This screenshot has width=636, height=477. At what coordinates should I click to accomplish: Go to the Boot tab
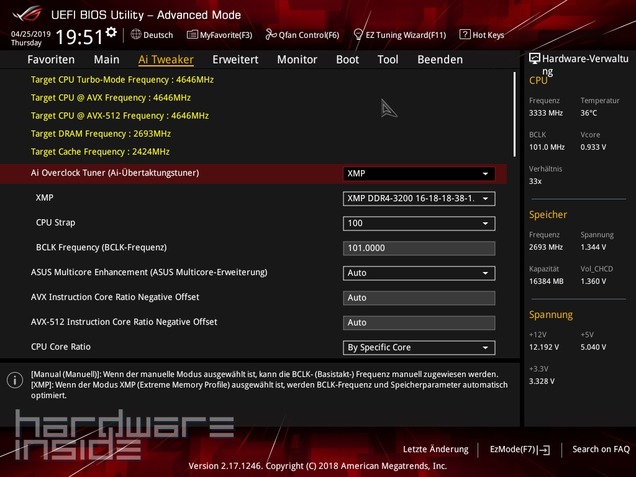[347, 60]
